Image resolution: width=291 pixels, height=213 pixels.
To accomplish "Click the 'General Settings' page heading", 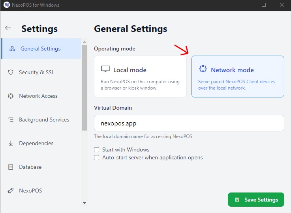I will point(130,29).
